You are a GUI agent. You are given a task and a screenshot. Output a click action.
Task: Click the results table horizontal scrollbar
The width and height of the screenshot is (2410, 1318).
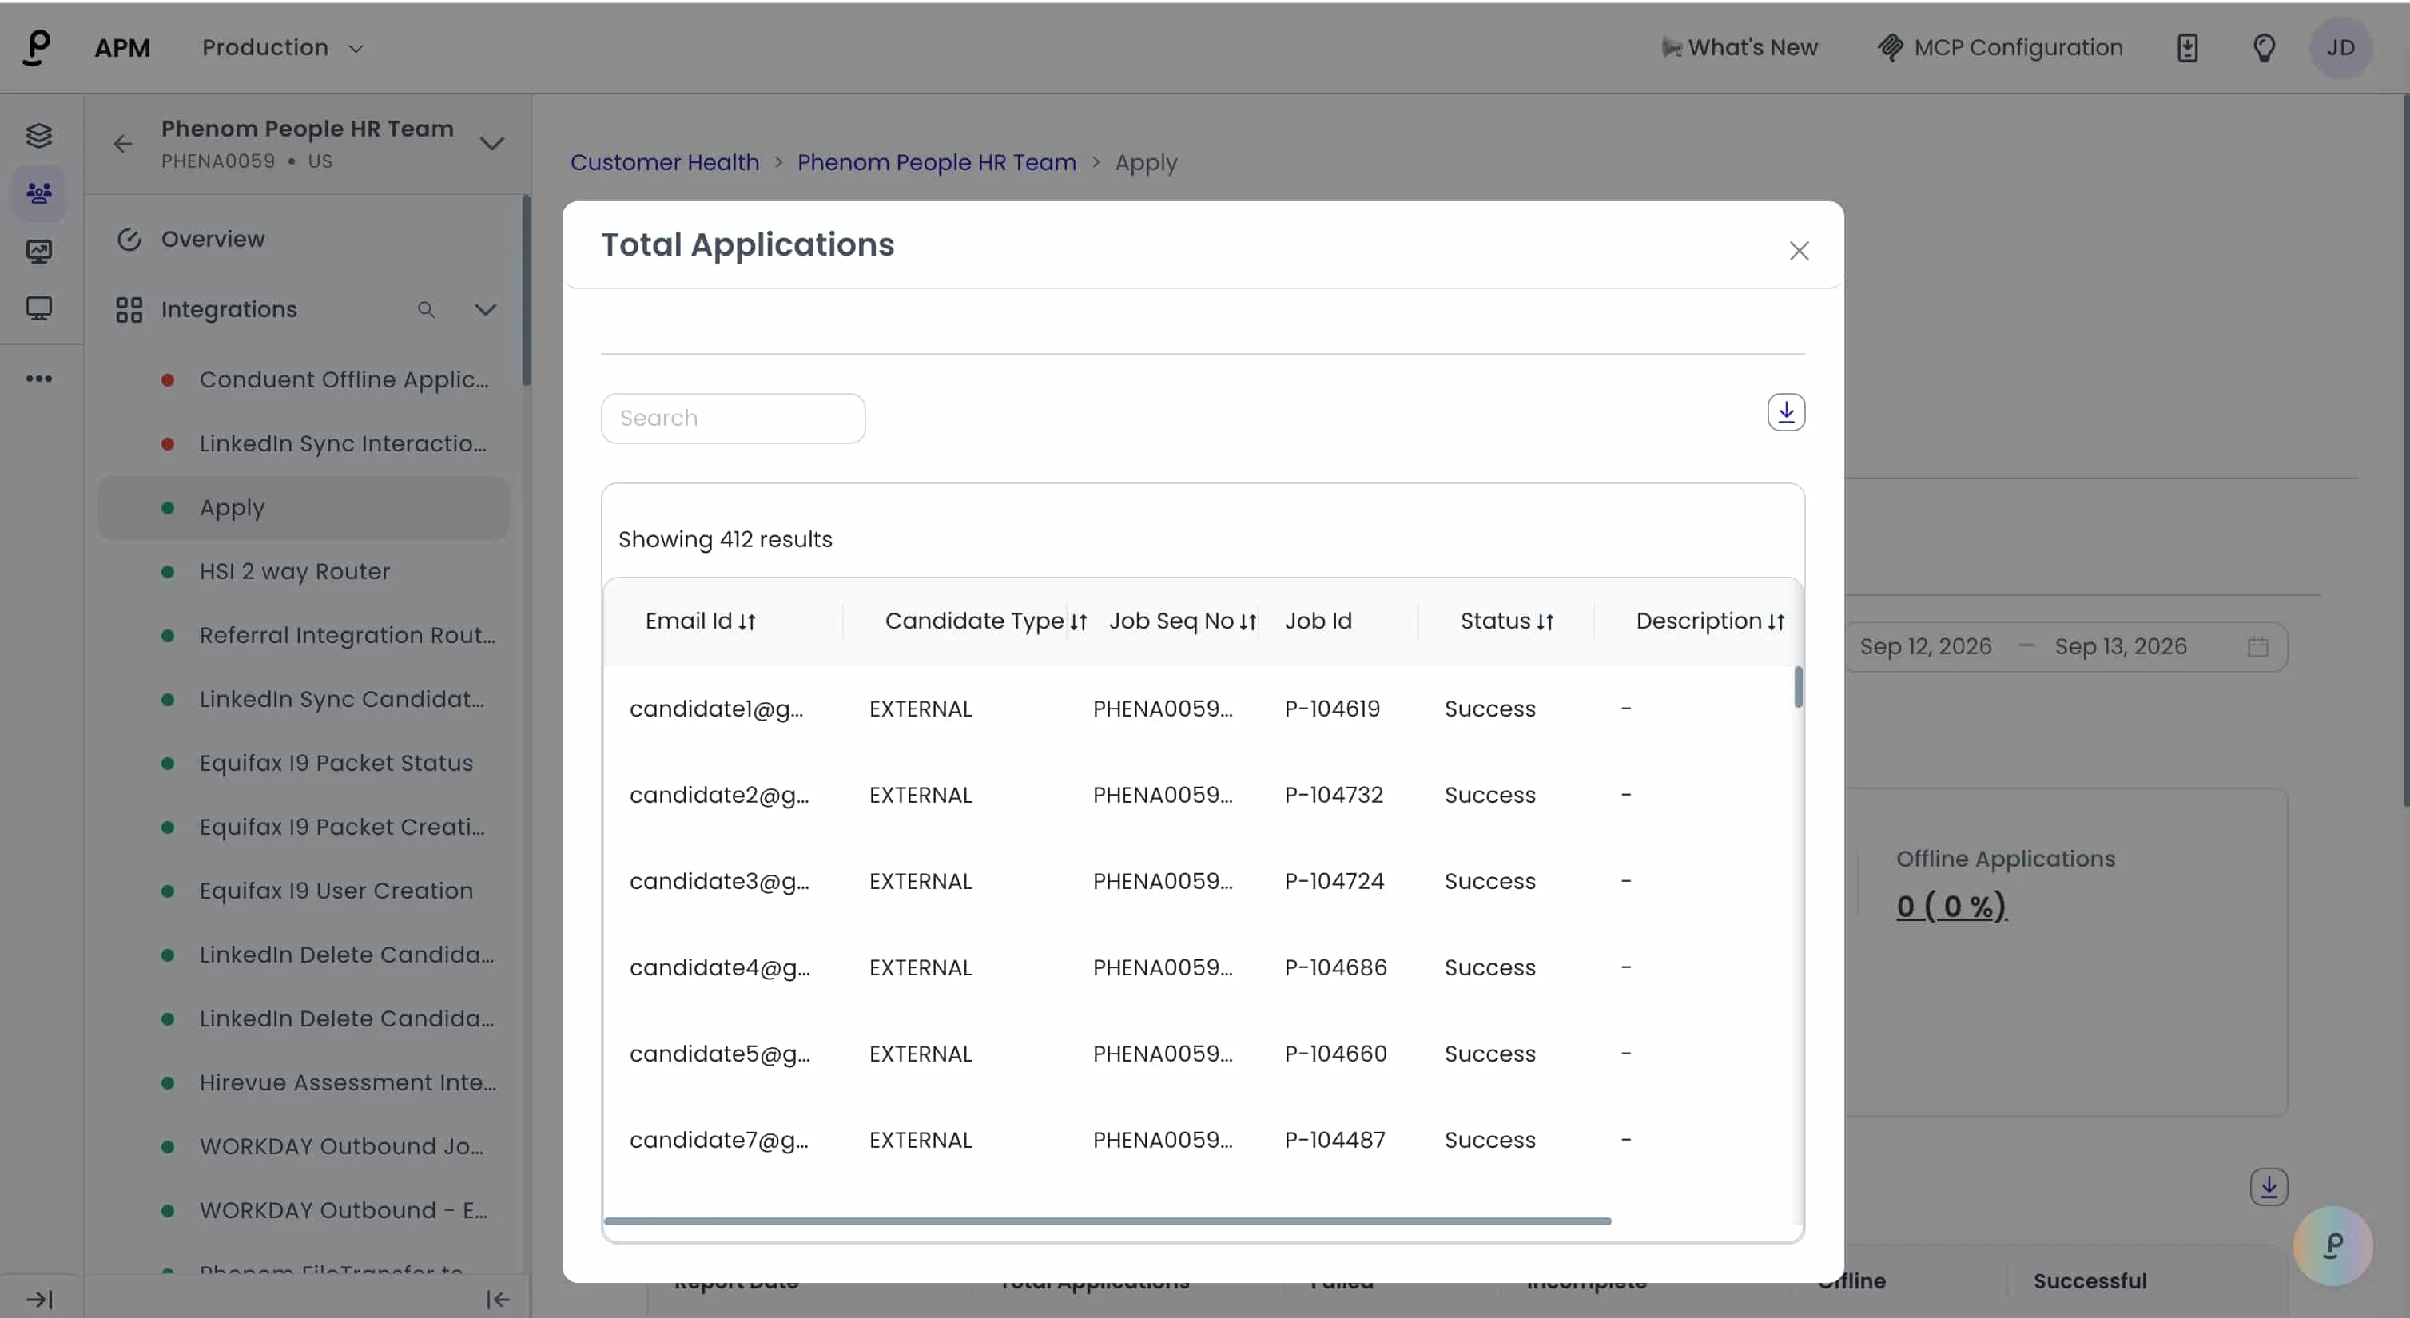[1108, 1221]
